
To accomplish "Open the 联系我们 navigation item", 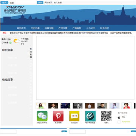I will [x=105, y=28].
